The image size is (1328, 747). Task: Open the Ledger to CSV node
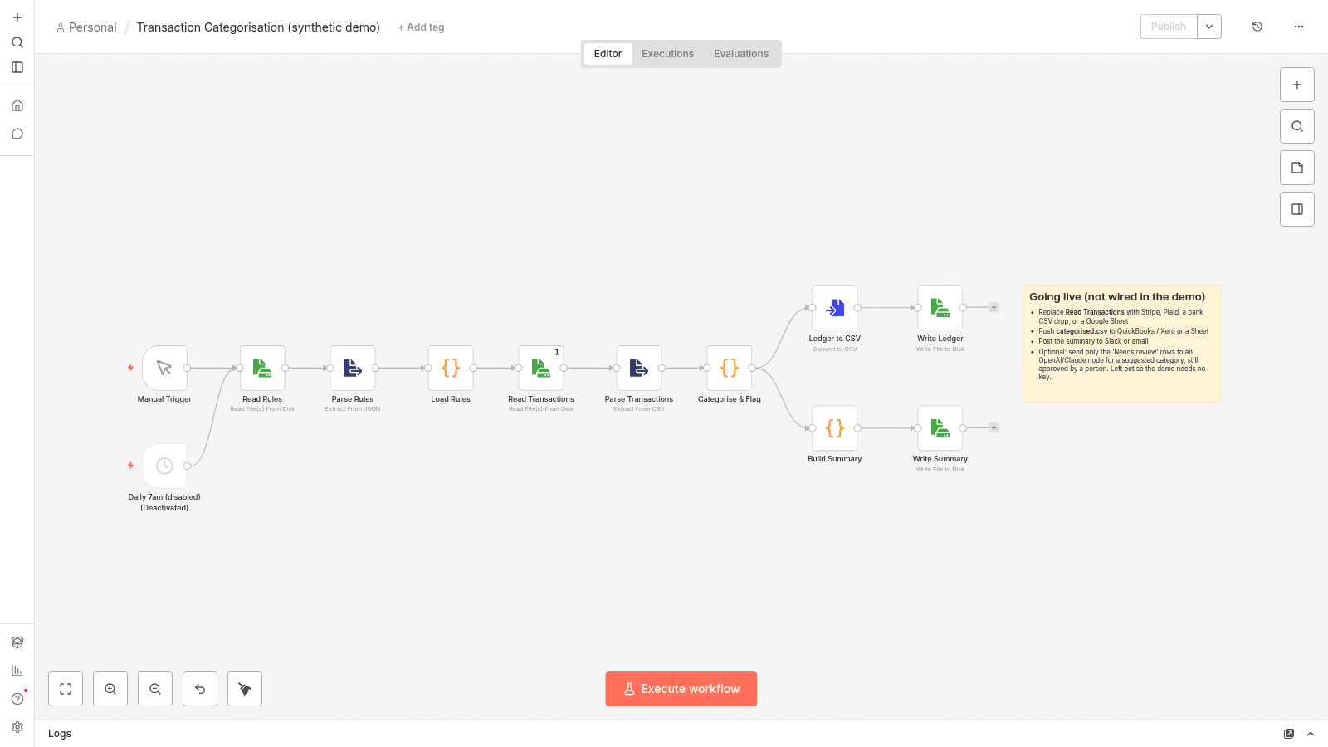point(835,308)
